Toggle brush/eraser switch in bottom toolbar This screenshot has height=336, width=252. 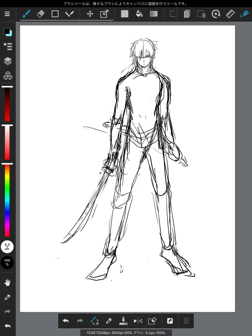tap(94, 321)
